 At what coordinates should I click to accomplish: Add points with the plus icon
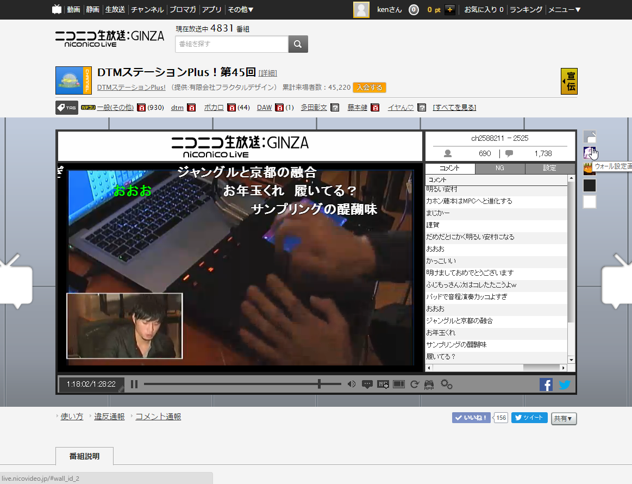pyautogui.click(x=450, y=10)
